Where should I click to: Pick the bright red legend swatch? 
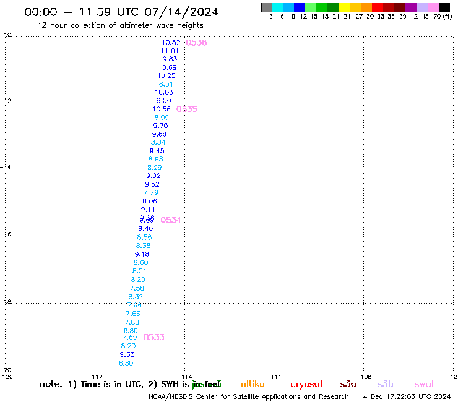click(378, 8)
